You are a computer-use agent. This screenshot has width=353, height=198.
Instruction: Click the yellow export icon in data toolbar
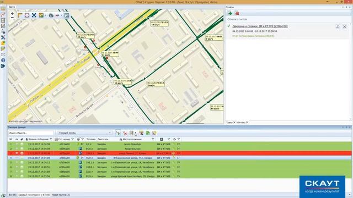(154, 133)
